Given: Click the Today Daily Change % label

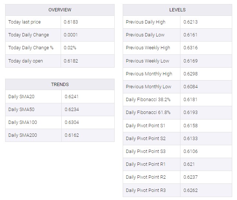Looking at the screenshot, I should coord(31,48).
